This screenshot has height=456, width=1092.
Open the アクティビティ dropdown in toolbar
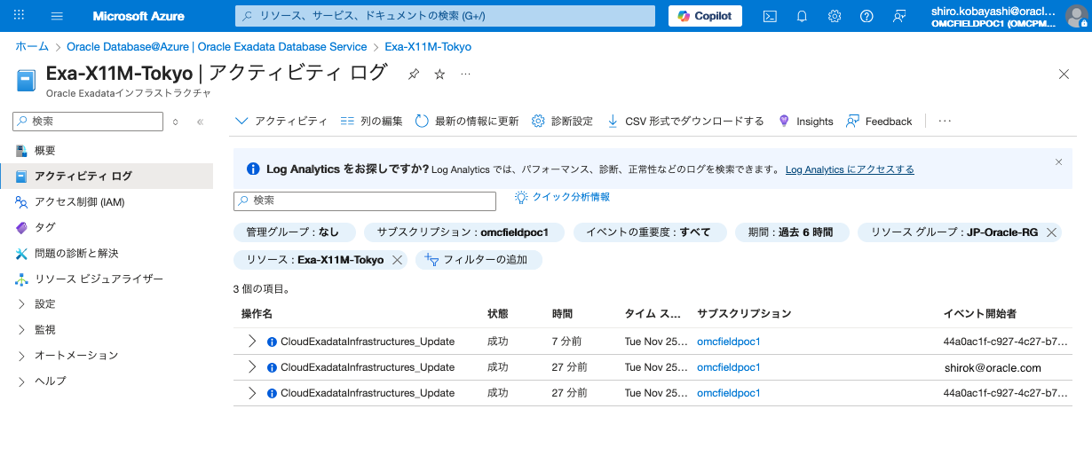point(281,122)
